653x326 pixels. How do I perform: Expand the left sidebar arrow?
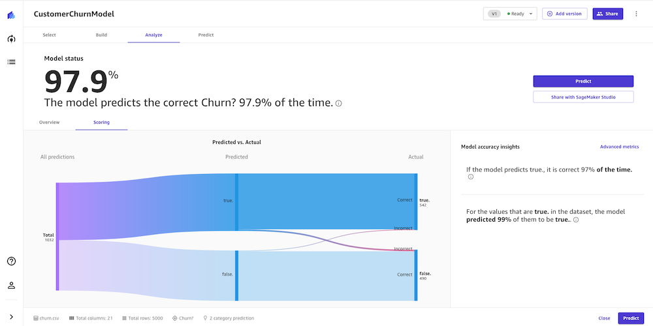pos(11,317)
